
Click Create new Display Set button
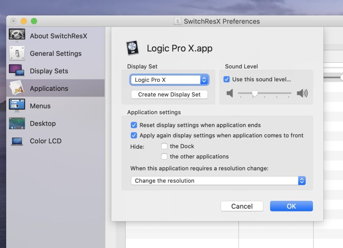(169, 95)
